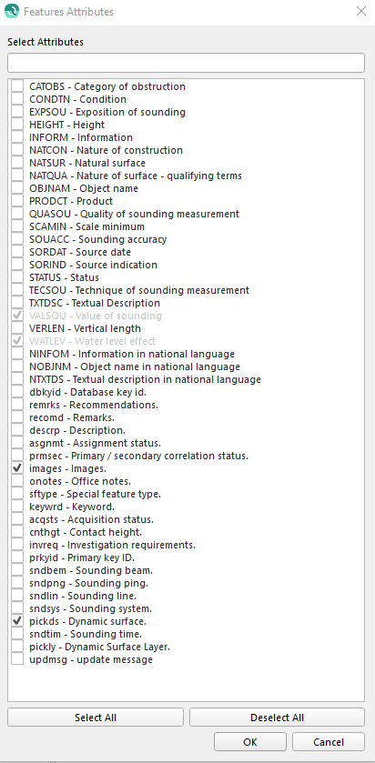Screen dimensions: 375x763
Task: Dismiss dialog with Cancel button
Action: pyautogui.click(x=329, y=741)
